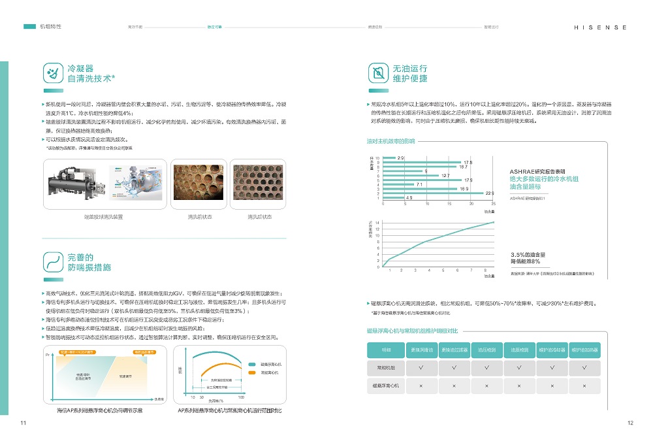Click the 油压检测 table header cell
This screenshot has height=443, width=653.
(486, 350)
